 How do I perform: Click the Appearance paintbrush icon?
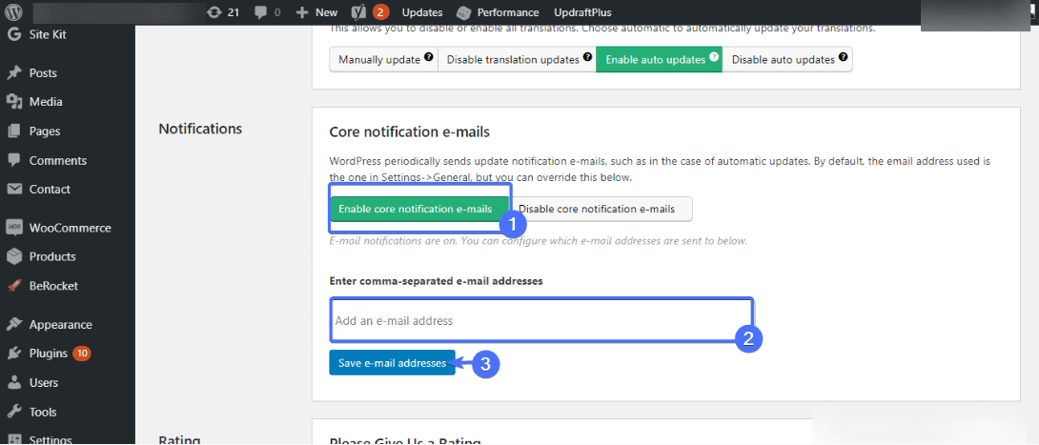[13, 325]
